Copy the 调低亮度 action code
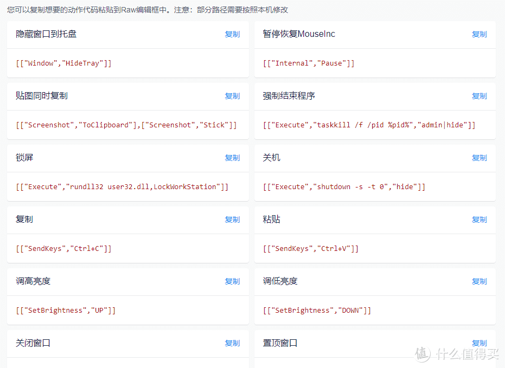 [x=480, y=281]
